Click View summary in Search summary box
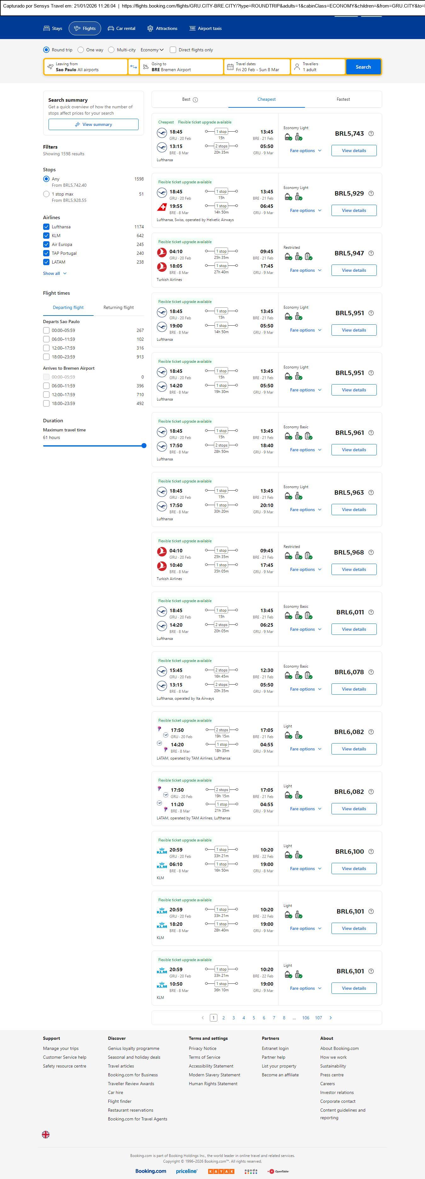This screenshot has width=425, height=1179. (x=94, y=124)
